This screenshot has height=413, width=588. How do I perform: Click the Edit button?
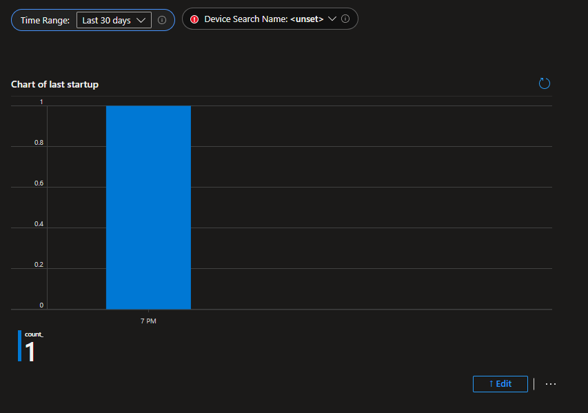click(x=500, y=384)
